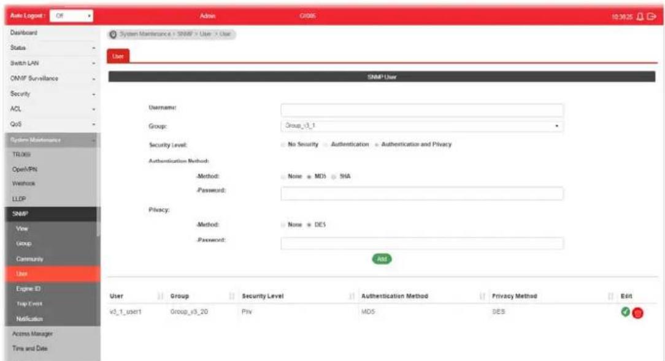Click the red delete icon for v3_1_user1
This screenshot has width=665, height=361.
click(637, 313)
